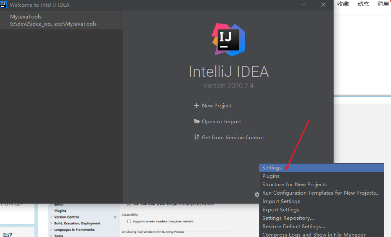Open 收藏 link in the browser page
Viewport: 391px width, 237px height.
coord(343,4)
